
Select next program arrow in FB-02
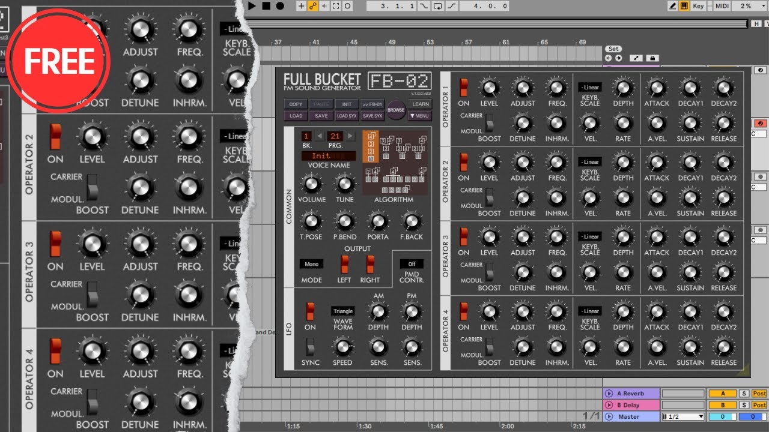(350, 136)
